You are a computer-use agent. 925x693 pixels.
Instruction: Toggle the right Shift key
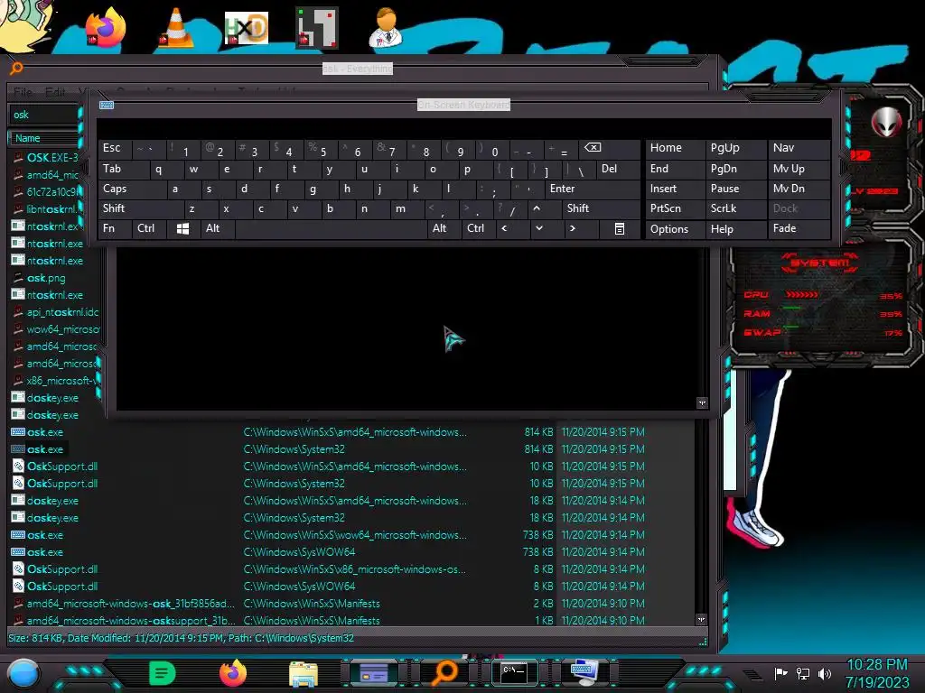click(x=601, y=208)
